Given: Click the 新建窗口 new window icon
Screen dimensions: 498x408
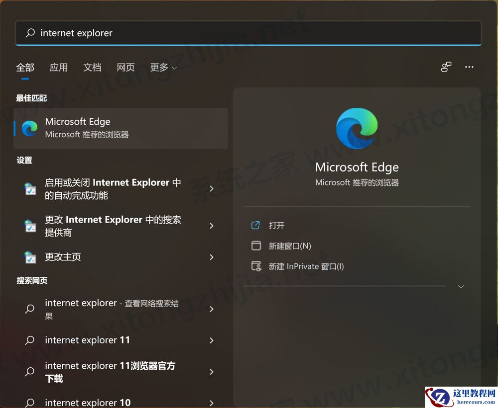Looking at the screenshot, I should point(256,245).
